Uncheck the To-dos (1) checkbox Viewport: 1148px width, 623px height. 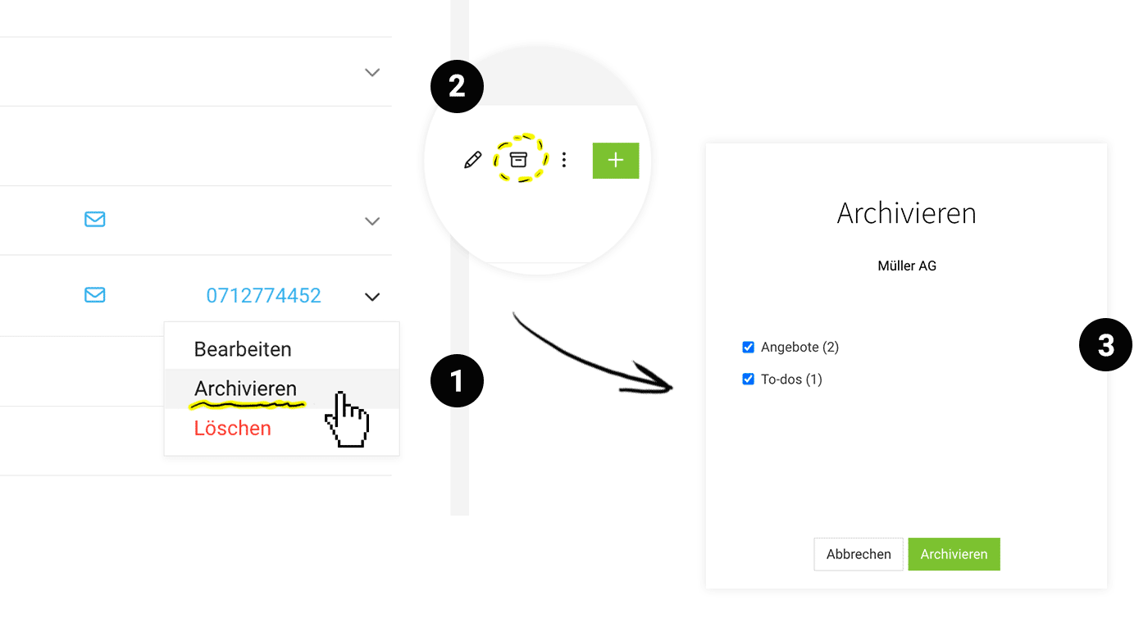tap(748, 379)
